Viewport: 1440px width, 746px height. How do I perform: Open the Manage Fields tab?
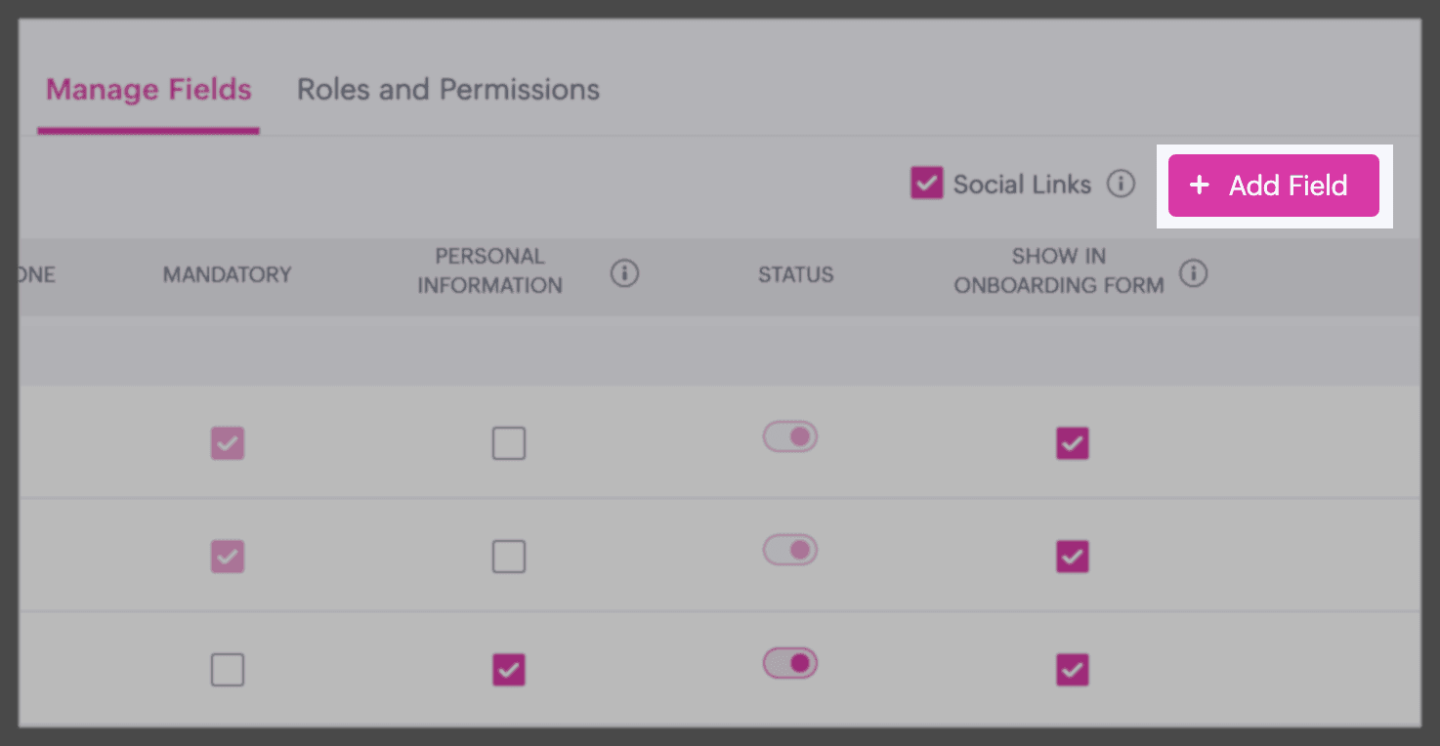148,90
